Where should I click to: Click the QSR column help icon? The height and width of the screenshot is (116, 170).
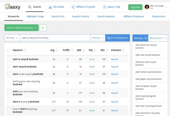coord(83,50)
